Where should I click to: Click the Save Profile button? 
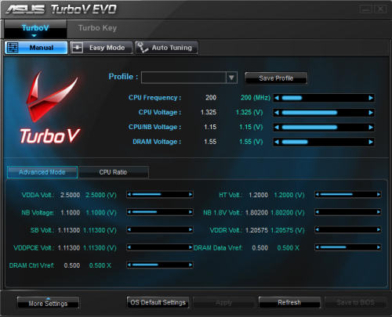tap(276, 78)
